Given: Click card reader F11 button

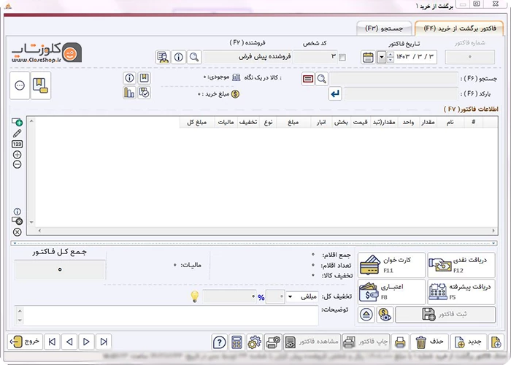Looking at the screenshot, I should (x=391, y=264).
